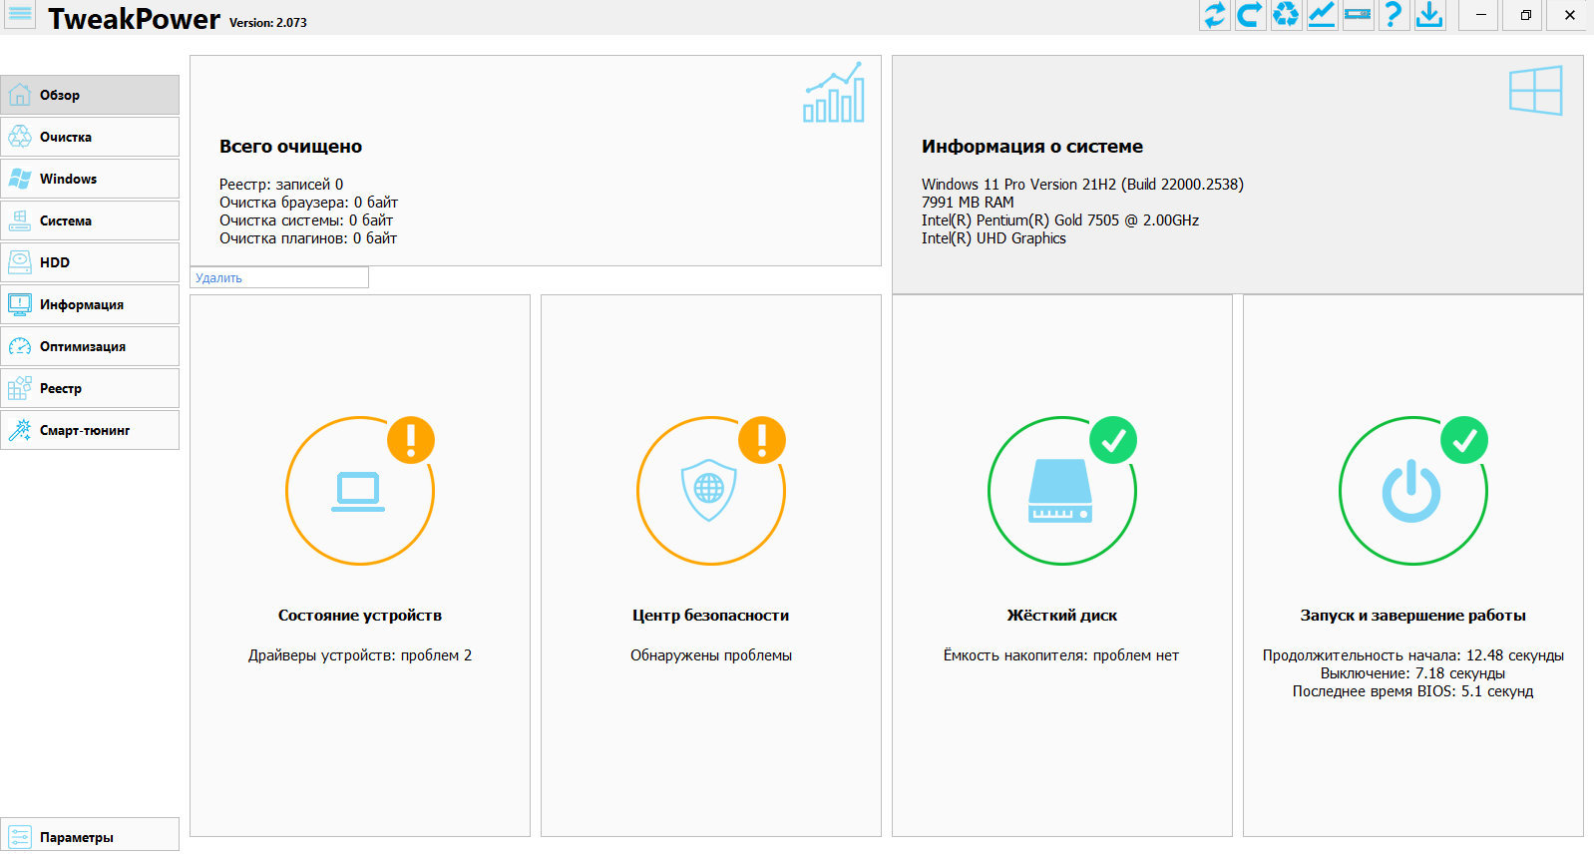
Task: Click Очистка системы: 0 байт line
Action: point(306,220)
